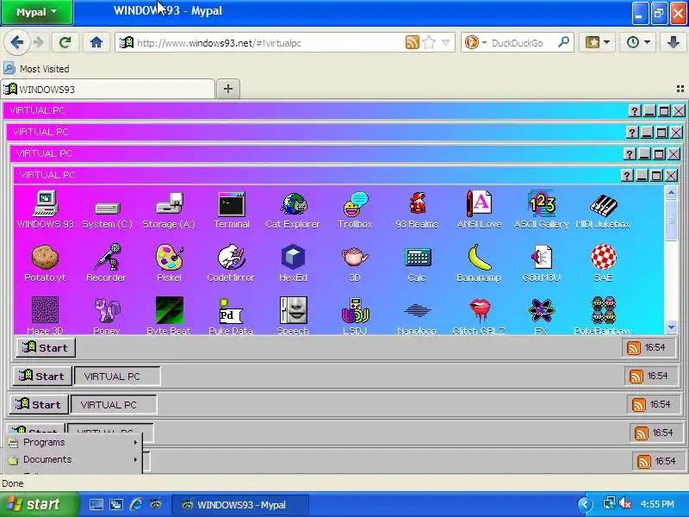Open the Speech mouth icon
Image resolution: width=689 pixels, height=517 pixels.
293,315
